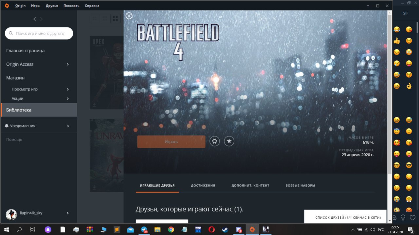
Task: Open Telegram from taskbar
Action: point(144,229)
